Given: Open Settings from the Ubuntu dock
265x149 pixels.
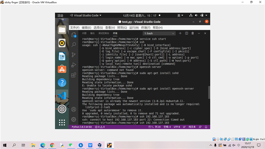Looking at the screenshot, I should click(62, 109).
